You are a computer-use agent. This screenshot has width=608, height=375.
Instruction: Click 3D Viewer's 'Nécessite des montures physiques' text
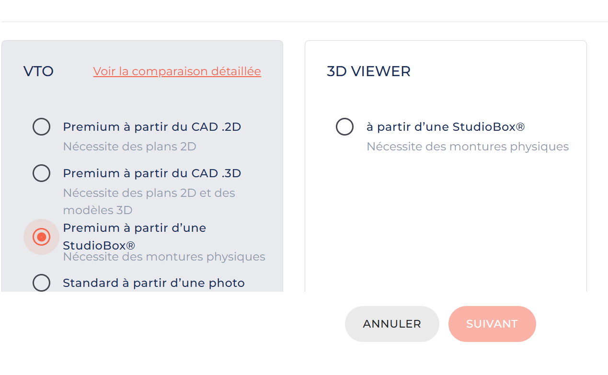(x=467, y=147)
